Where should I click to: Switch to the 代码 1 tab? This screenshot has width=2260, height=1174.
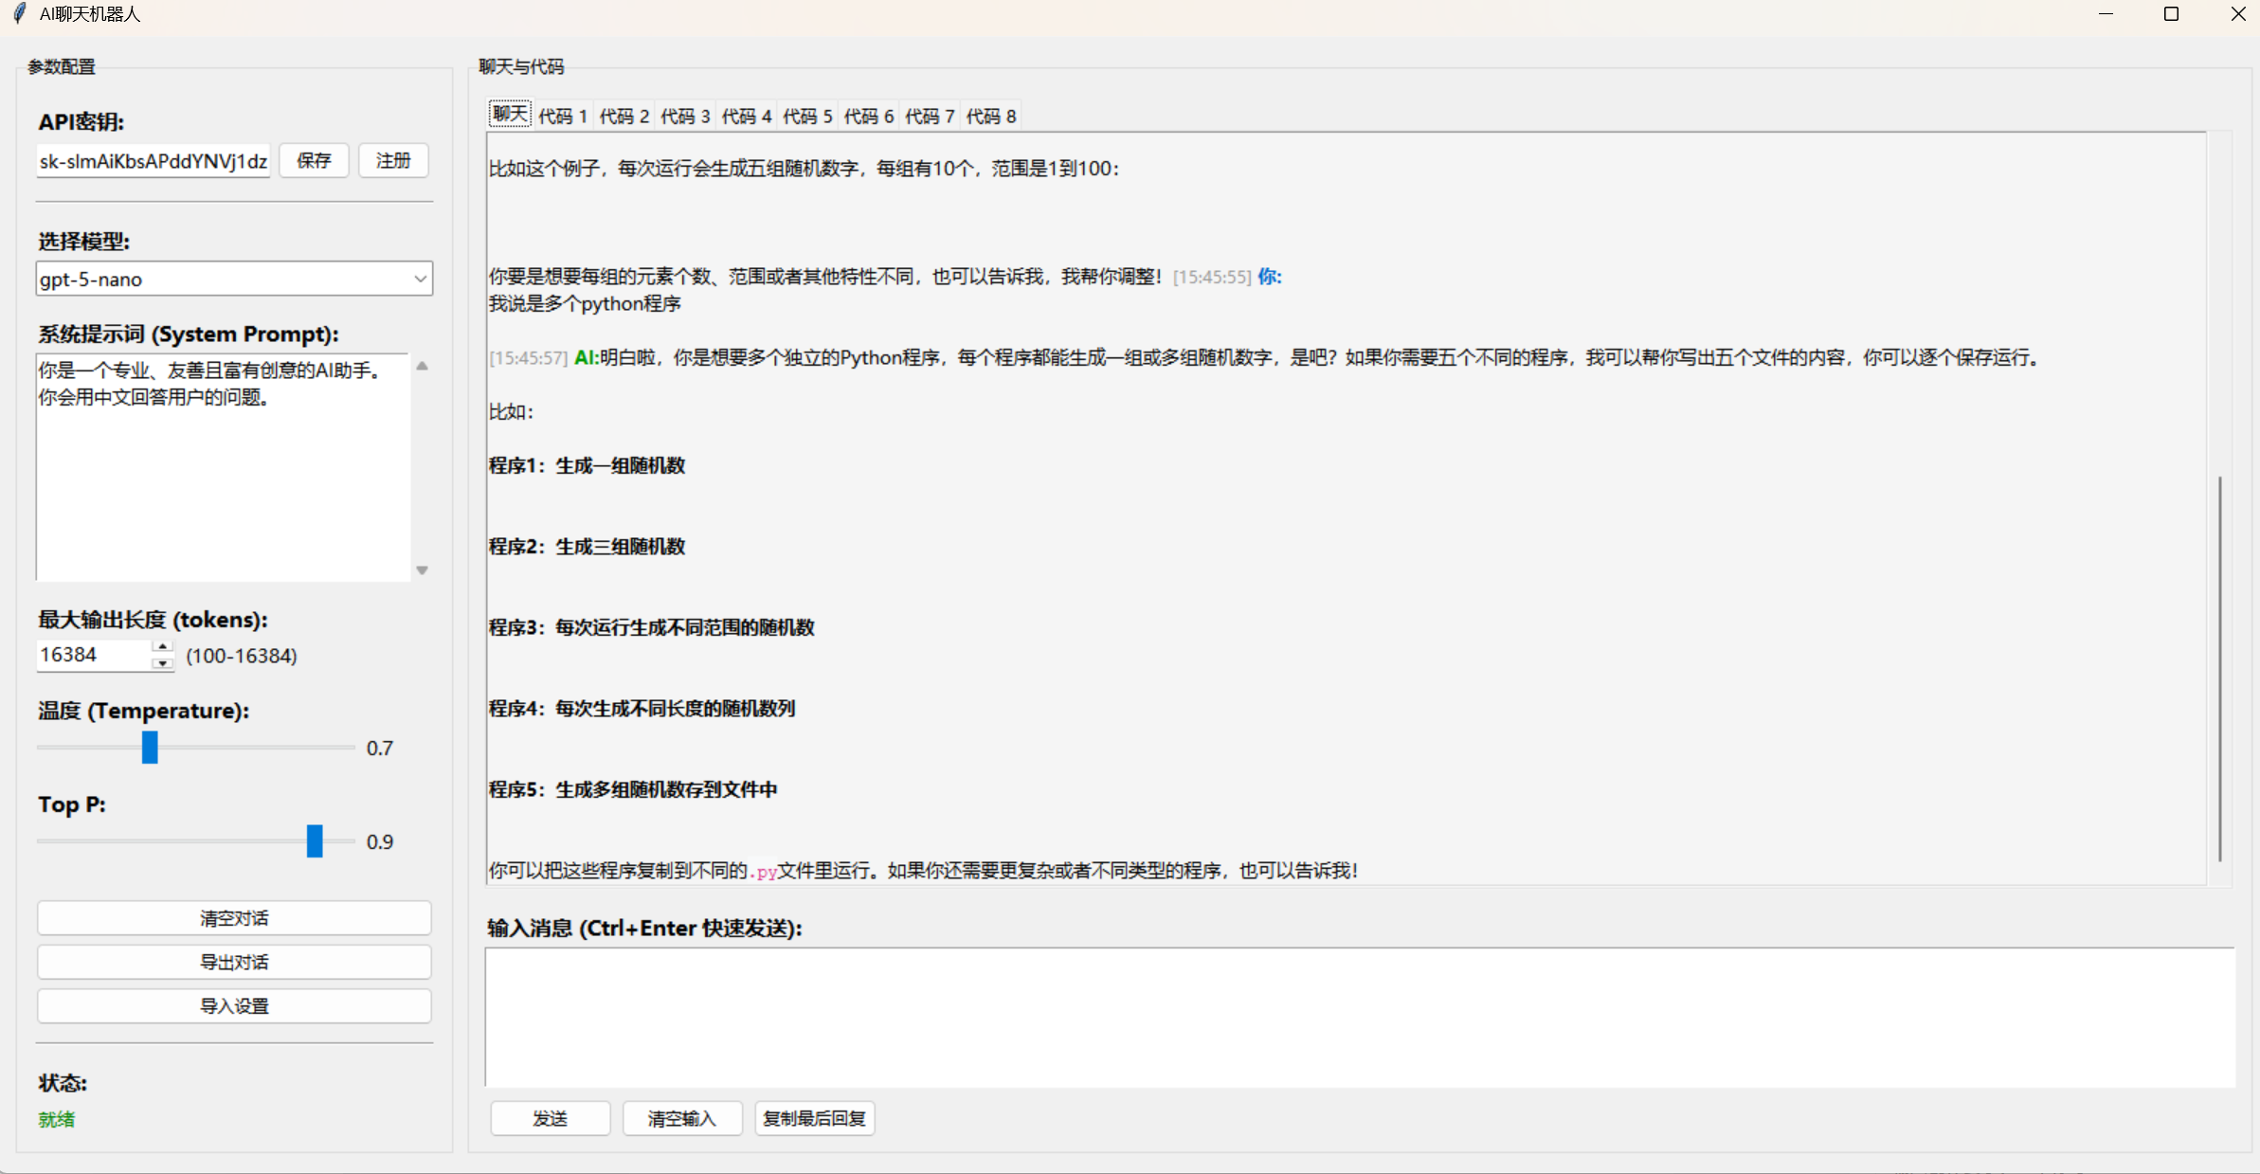coord(563,116)
